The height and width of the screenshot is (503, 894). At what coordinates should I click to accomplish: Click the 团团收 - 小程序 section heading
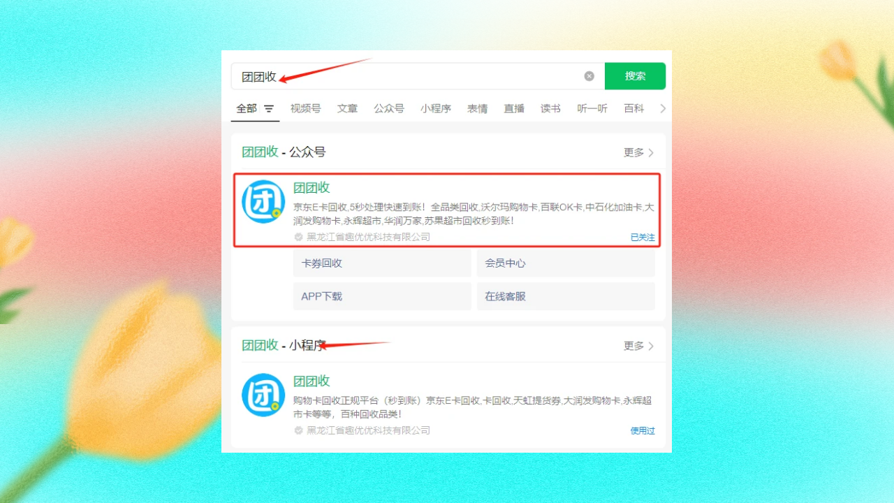pyautogui.click(x=284, y=346)
